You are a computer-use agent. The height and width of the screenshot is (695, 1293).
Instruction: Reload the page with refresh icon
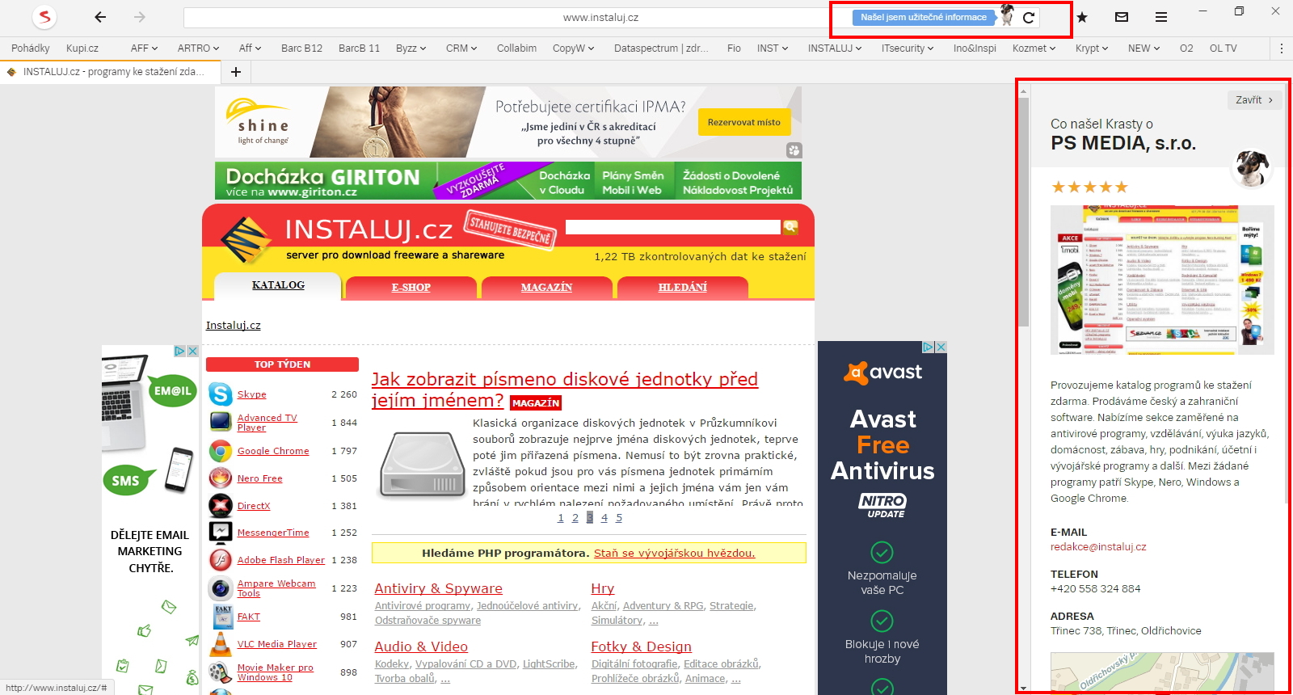tap(1029, 17)
